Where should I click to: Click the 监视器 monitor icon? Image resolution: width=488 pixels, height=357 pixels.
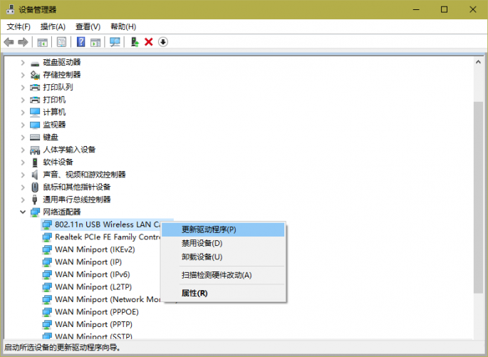coord(35,125)
